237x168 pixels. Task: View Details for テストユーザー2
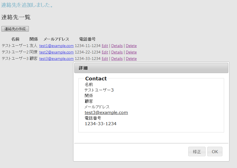coord(117,52)
